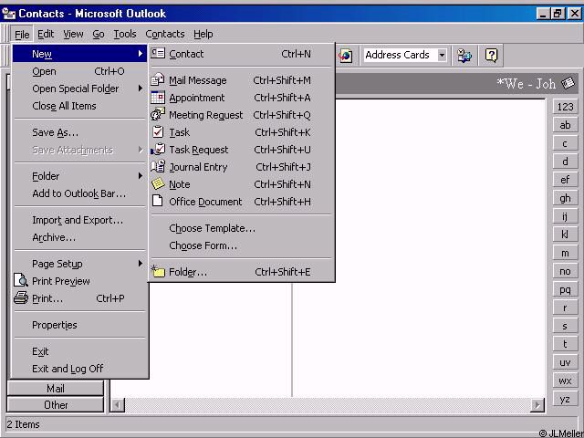584x438 pixels.
Task: Select Close All Items
Action: pos(79,106)
